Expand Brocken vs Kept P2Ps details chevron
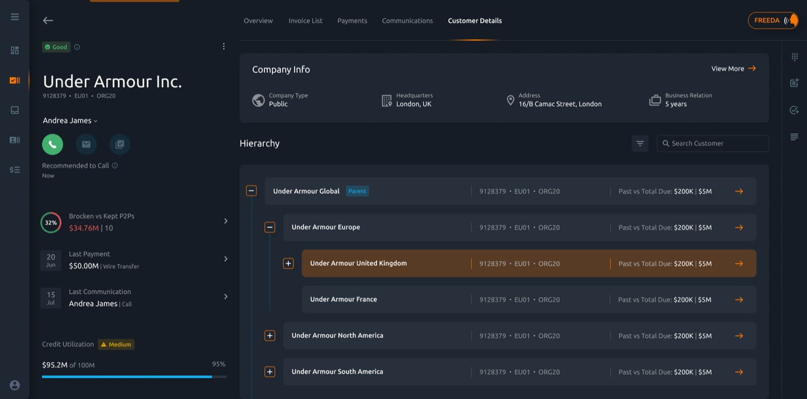Viewport: 807px width, 399px height. (x=225, y=221)
